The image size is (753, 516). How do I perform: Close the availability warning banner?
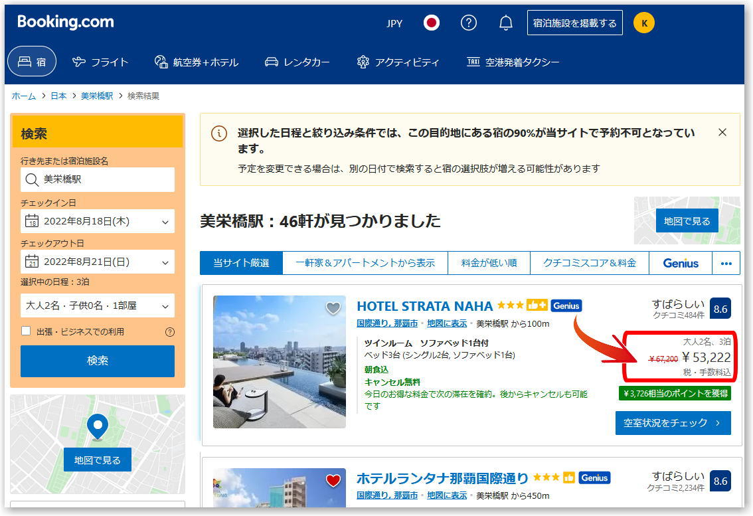click(x=722, y=132)
